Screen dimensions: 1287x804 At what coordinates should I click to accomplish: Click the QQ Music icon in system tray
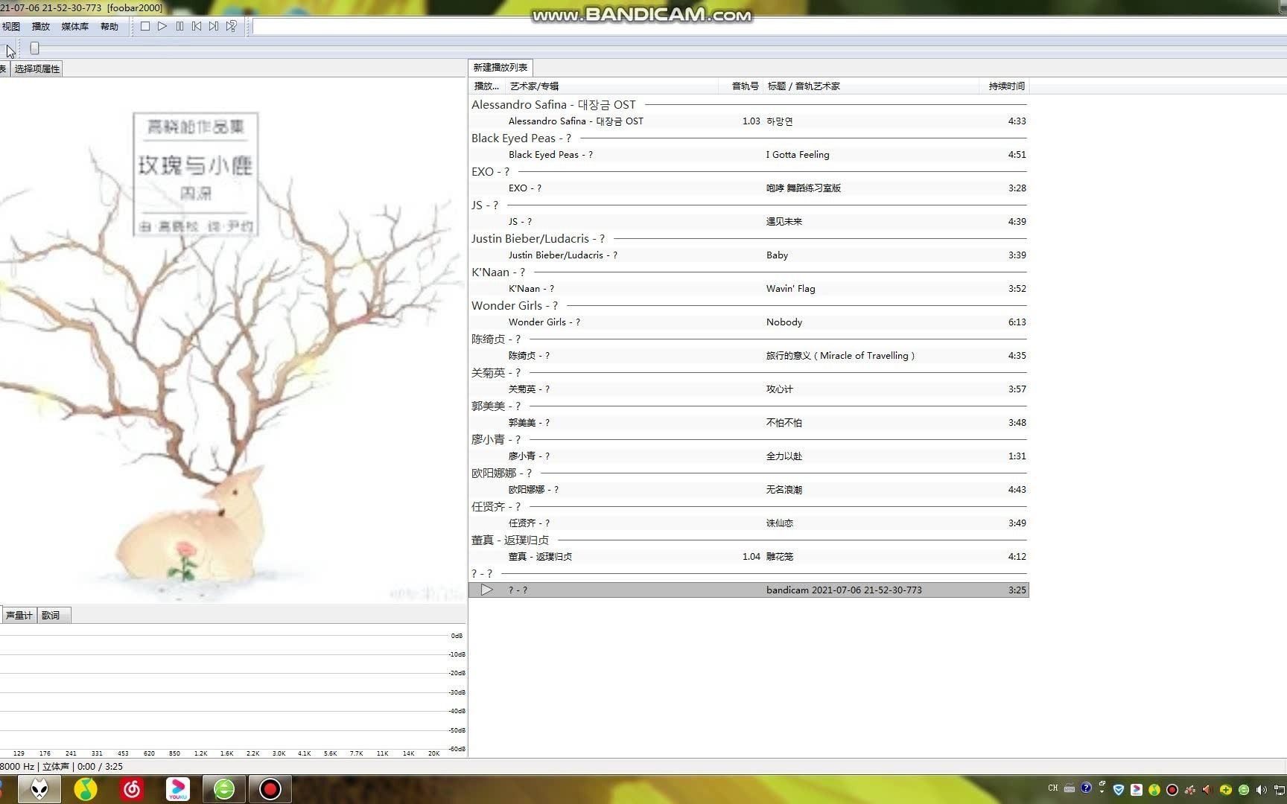[1154, 790]
